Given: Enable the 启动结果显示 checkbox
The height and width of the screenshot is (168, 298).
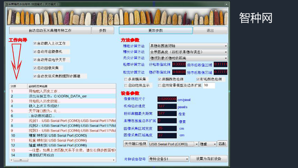Looking at the screenshot, I should (126, 85).
